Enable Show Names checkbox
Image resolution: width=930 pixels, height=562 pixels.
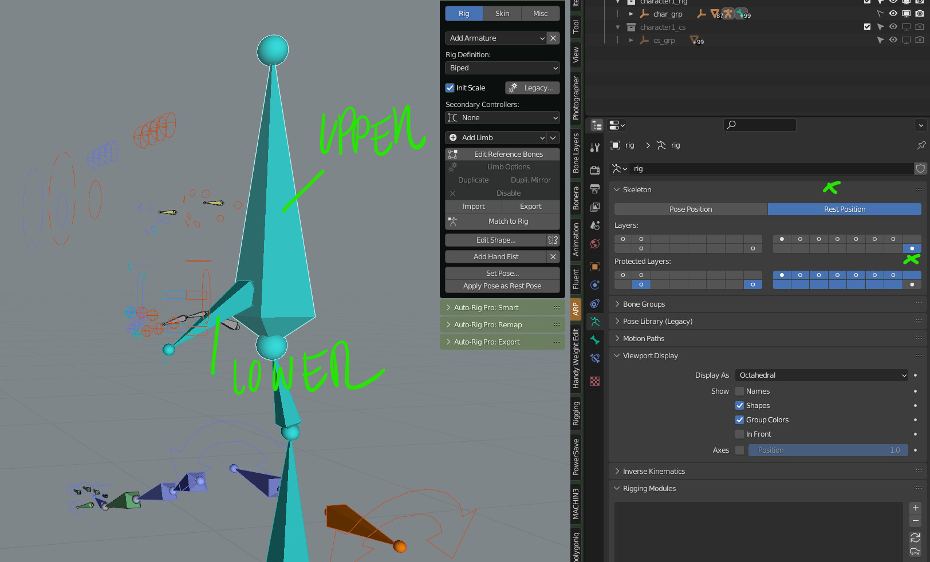tap(739, 391)
